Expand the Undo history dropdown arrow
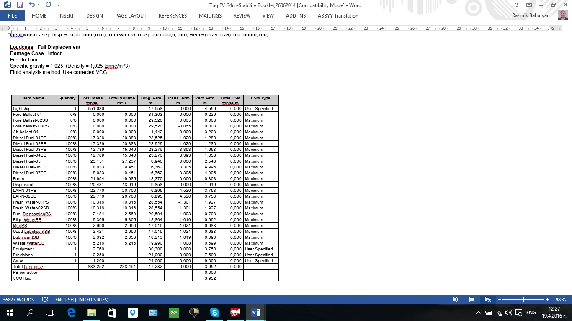572x321 pixels. pyautogui.click(x=39, y=5)
